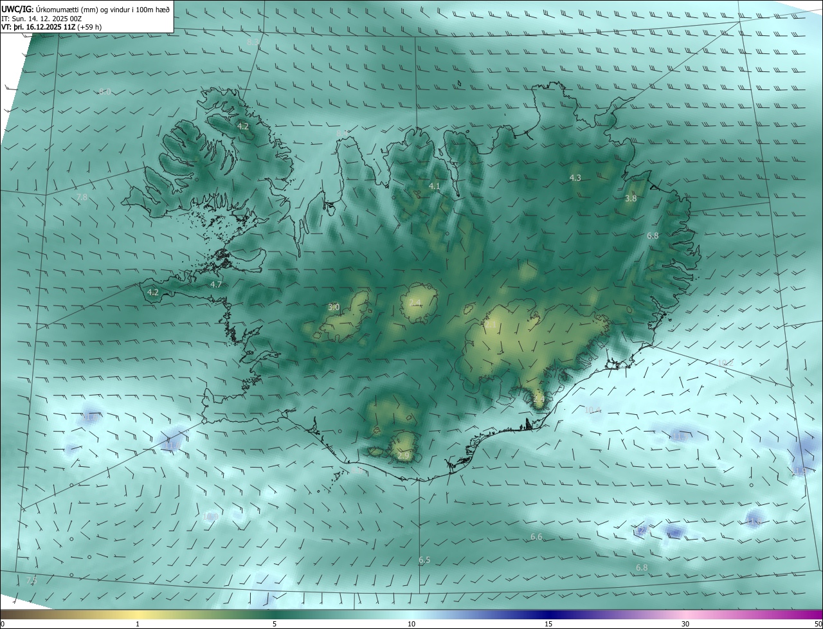The image size is (823, 629).
Task: Click the 6.6 value south of Iceland
Action: tap(536, 536)
